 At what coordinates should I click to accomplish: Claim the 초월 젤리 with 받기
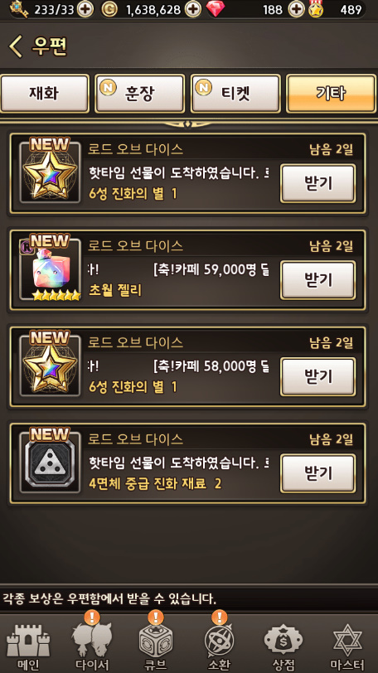tap(318, 280)
